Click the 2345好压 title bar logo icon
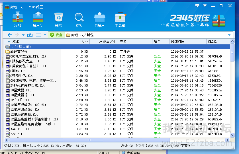The image size is (239, 154). [x=7, y=7]
